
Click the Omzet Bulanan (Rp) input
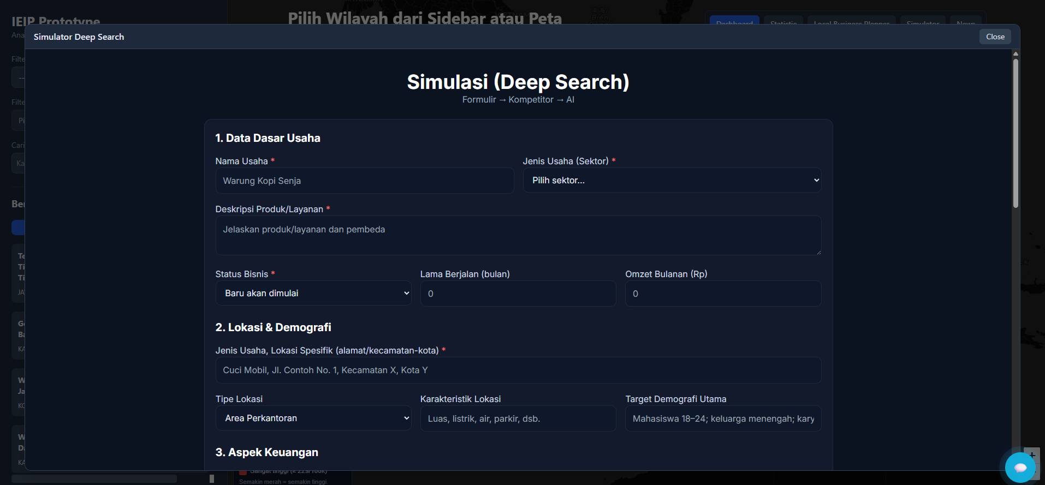722,294
